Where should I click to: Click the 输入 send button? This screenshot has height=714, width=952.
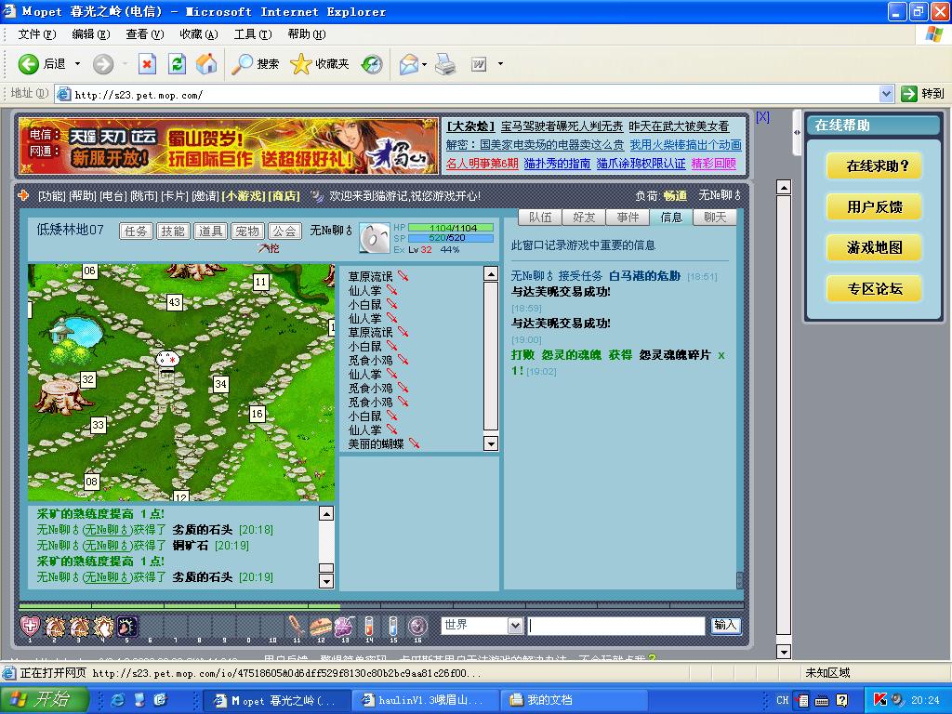click(725, 626)
